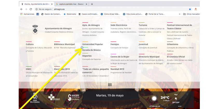Open the Sede Electrónica link
Viewport: 218px width, 109px height.
(119, 25)
